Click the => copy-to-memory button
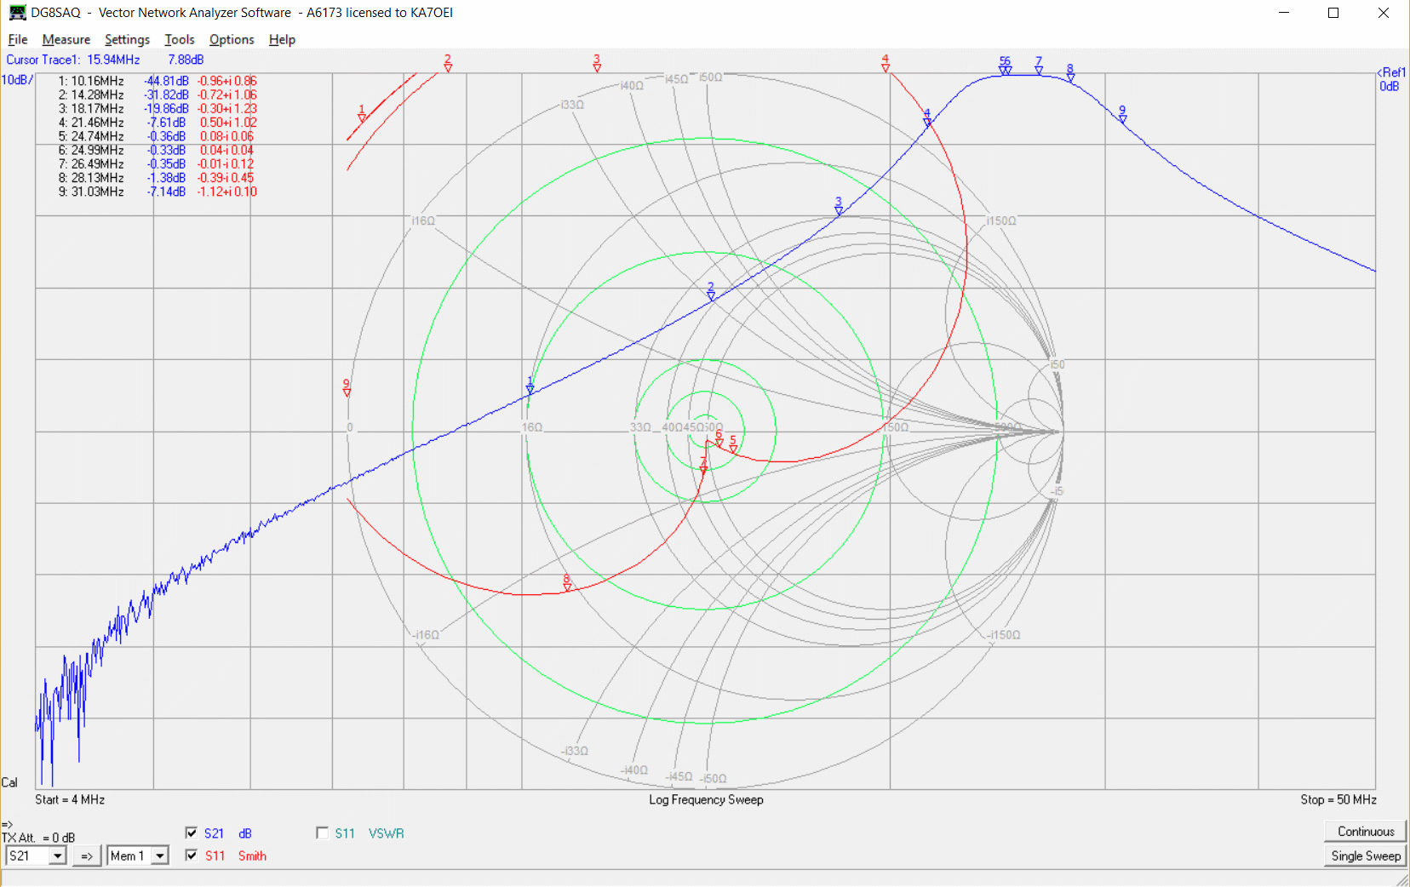This screenshot has width=1410, height=887. [87, 856]
